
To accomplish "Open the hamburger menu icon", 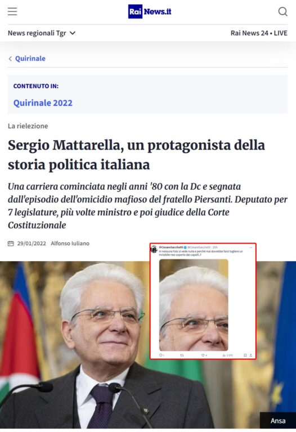I will (12, 12).
